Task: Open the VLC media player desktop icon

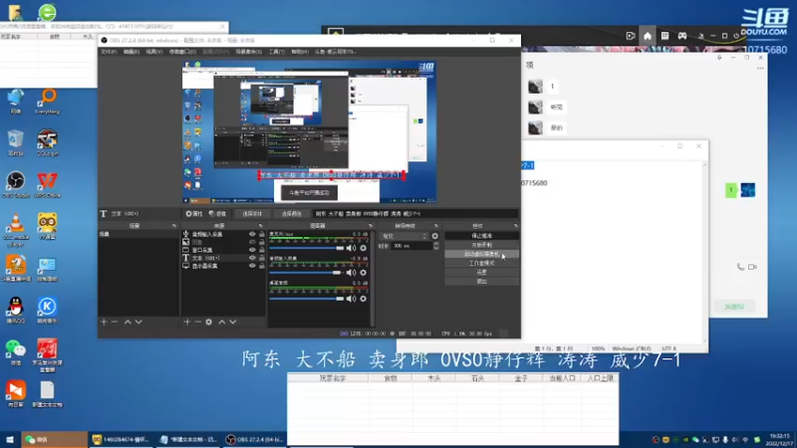Action: [x=16, y=230]
